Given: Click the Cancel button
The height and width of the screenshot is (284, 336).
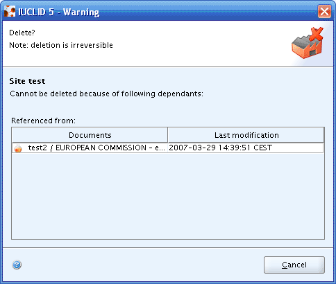Looking at the screenshot, I should 294,265.
